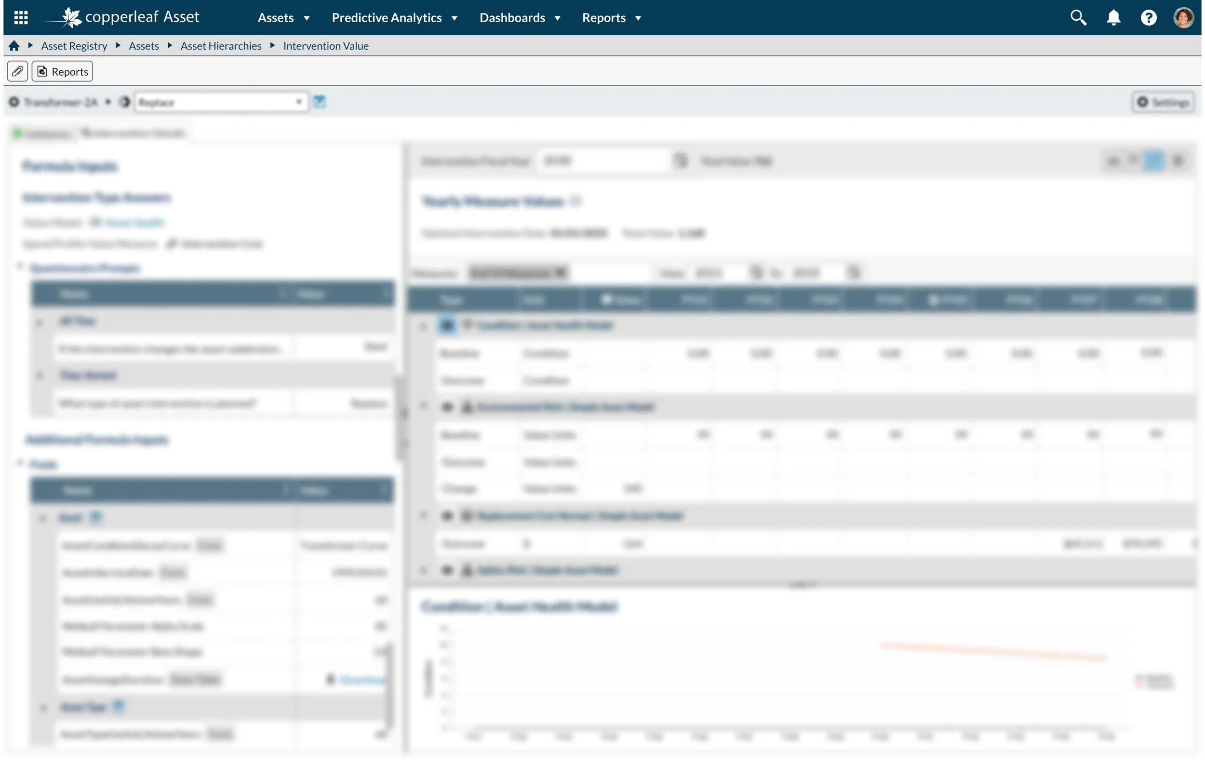Click the search magnifier icon
This screenshot has width=1205, height=760.
tap(1078, 17)
